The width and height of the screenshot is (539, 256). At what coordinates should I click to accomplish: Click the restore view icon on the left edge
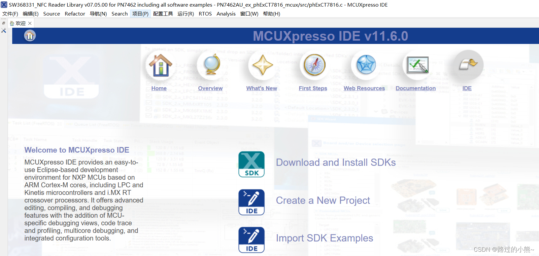pos(4,23)
